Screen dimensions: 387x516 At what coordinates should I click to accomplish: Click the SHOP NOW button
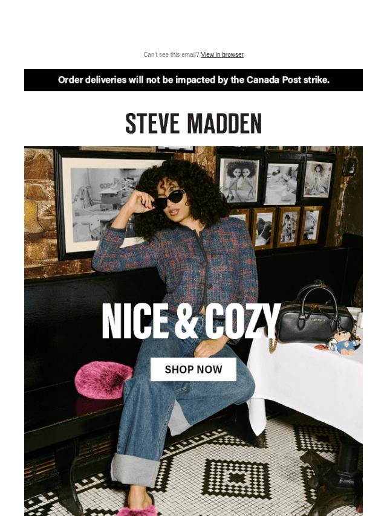click(193, 369)
